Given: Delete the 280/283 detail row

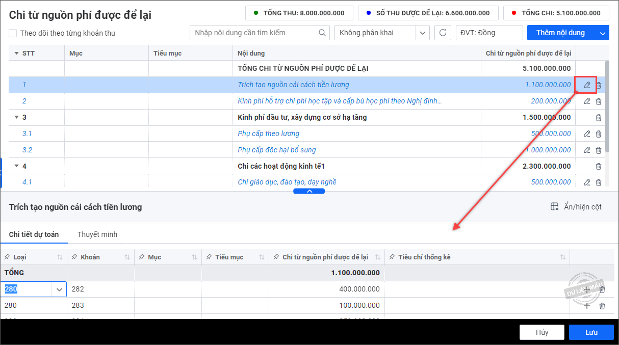Looking at the screenshot, I should [602, 306].
